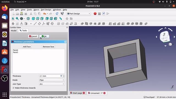Click Create datum point icon
The height and width of the screenshot is (99, 176).
click(31, 24)
